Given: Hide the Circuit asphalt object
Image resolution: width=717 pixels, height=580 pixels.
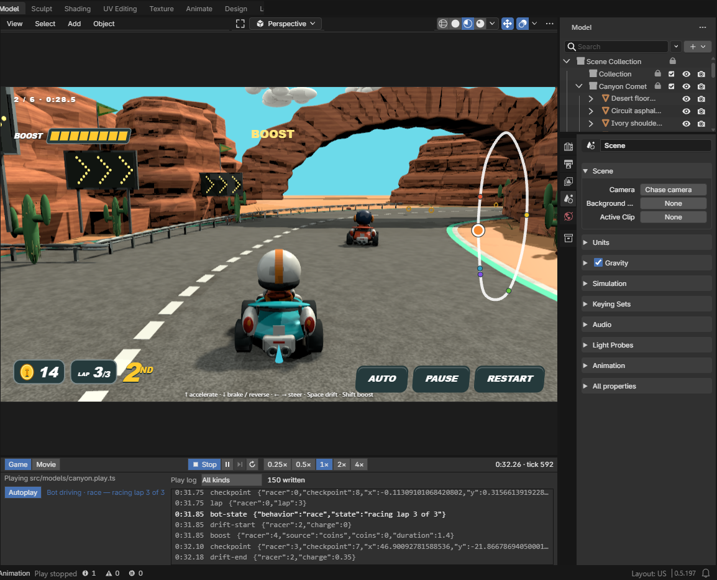Looking at the screenshot, I should 686,111.
